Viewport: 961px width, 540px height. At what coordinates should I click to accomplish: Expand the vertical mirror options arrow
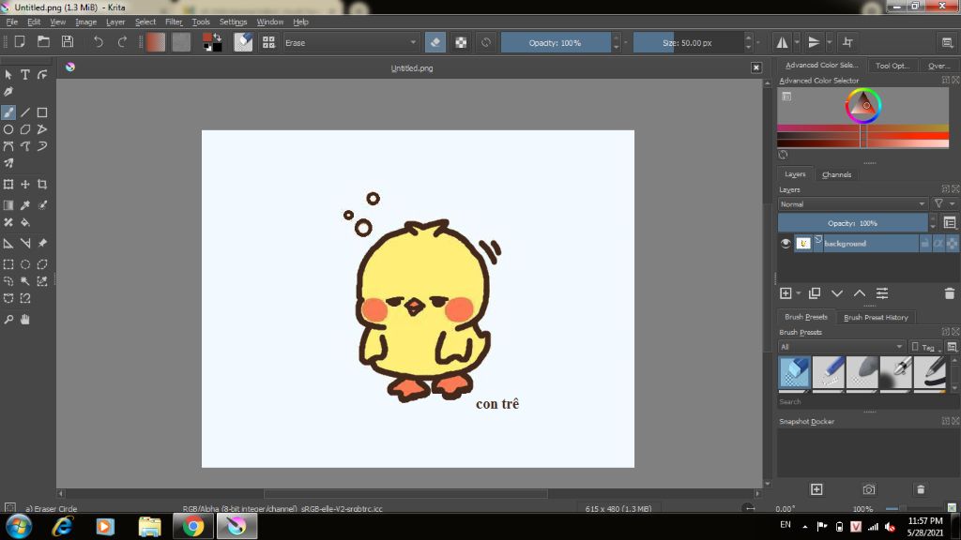click(x=830, y=42)
